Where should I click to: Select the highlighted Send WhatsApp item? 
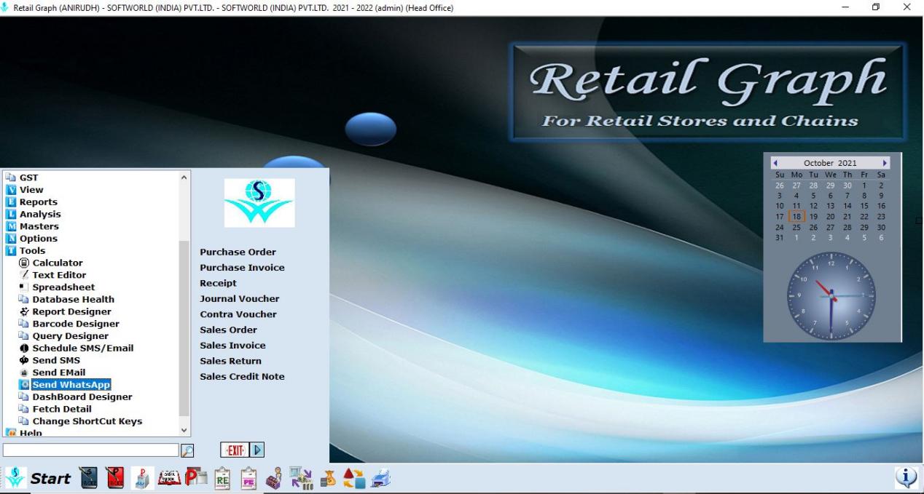tap(71, 385)
